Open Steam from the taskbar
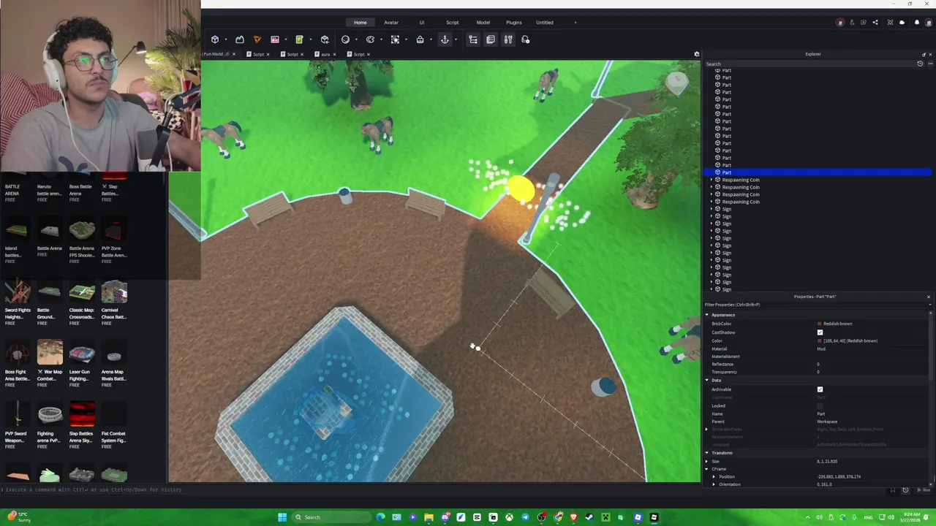The height and width of the screenshot is (526, 936). (x=589, y=517)
